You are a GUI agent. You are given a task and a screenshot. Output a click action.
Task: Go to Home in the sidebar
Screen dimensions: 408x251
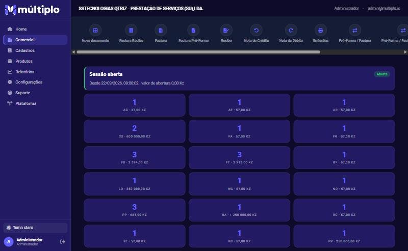(35, 29)
